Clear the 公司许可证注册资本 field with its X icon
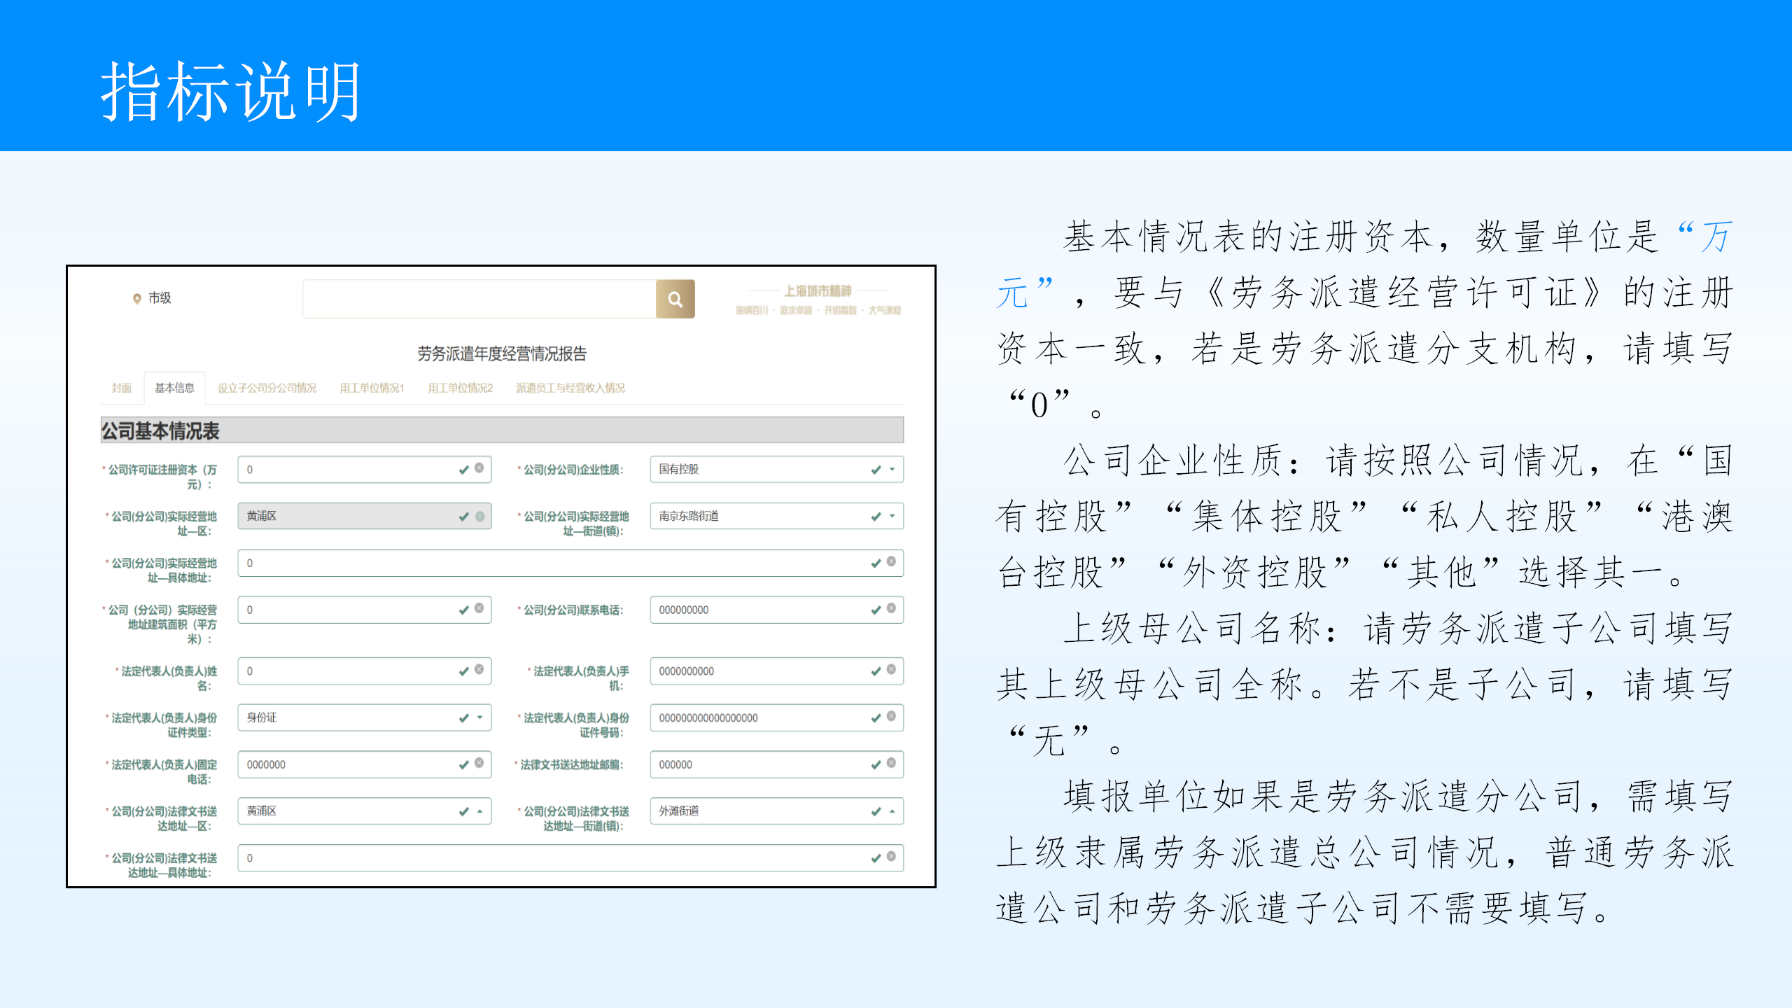Image resolution: width=1792 pixels, height=1008 pixels. pyautogui.click(x=479, y=468)
